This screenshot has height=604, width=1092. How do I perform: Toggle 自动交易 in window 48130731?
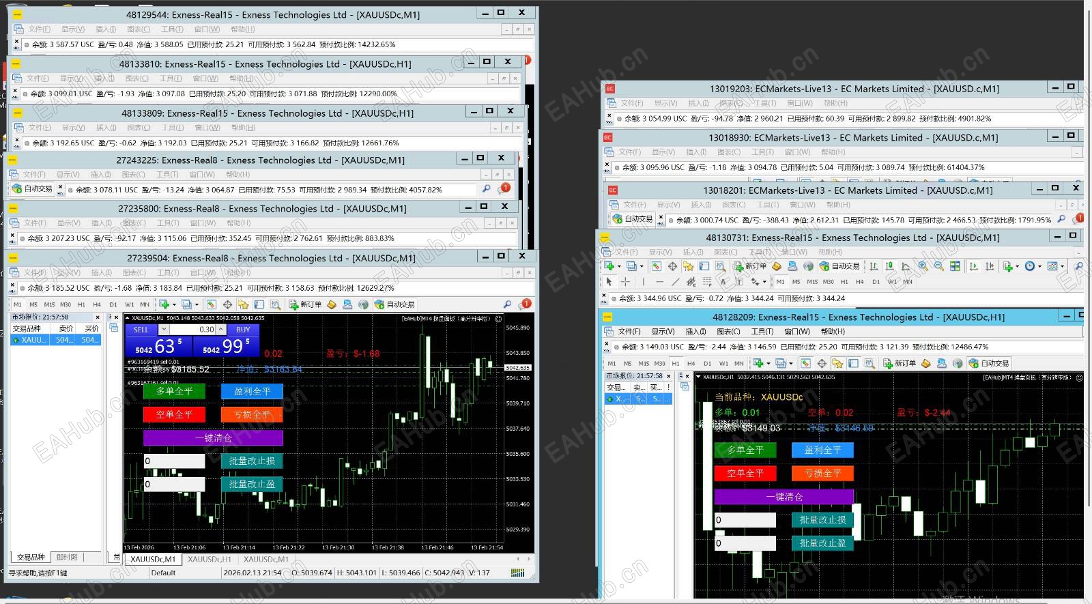pyautogui.click(x=839, y=266)
